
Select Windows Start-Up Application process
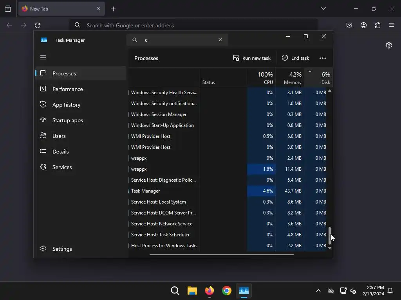[x=228, y=125]
